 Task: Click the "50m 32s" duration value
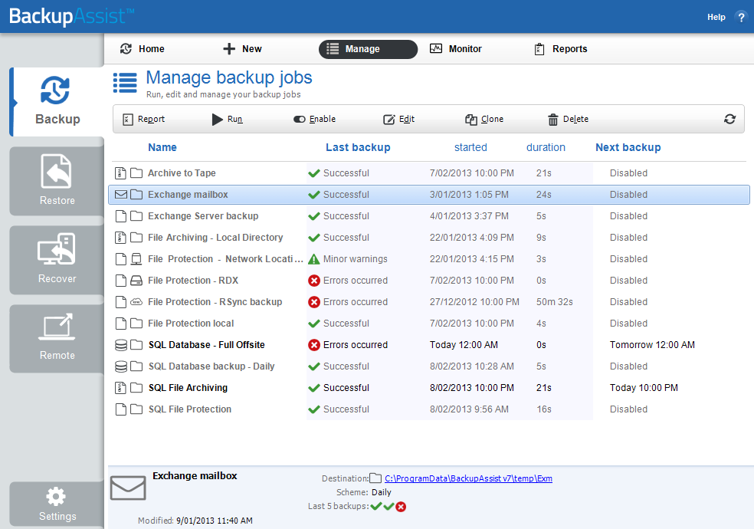555,302
